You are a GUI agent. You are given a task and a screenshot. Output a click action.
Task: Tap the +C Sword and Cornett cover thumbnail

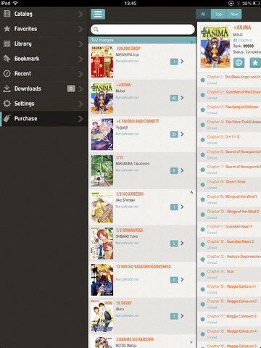coord(102,134)
